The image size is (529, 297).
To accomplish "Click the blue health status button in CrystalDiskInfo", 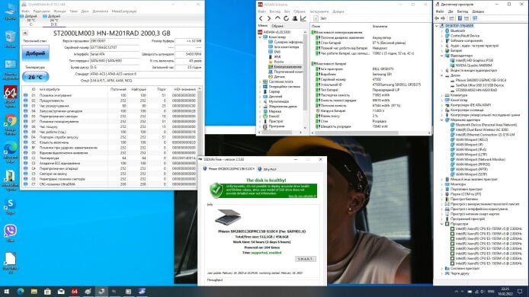I will tap(35, 53).
